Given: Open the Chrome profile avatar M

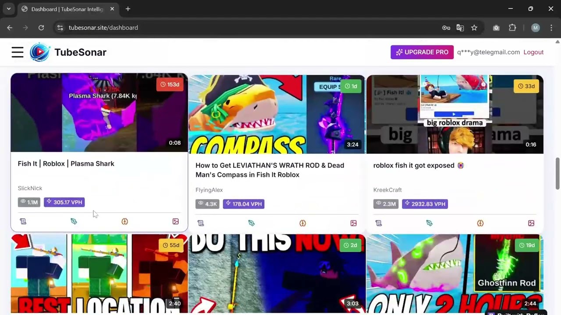Looking at the screenshot, I should (x=536, y=28).
